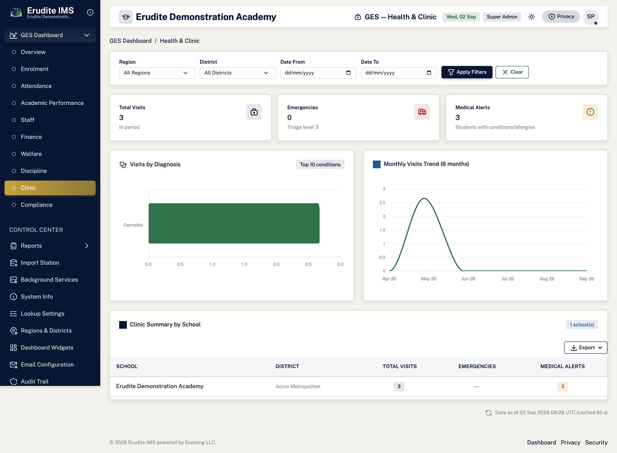Open the District dropdown

(238, 73)
